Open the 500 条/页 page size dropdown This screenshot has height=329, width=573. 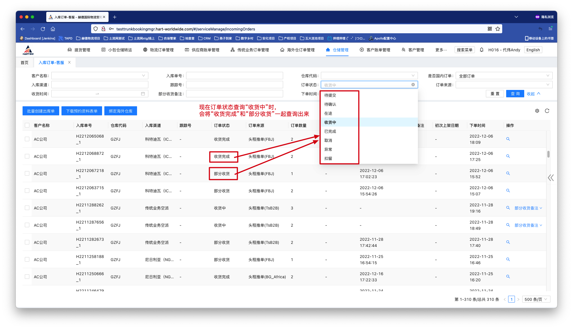pos(536,299)
